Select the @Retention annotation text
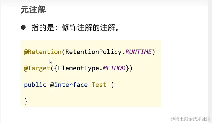This screenshot has width=212, height=123. [x=43, y=52]
